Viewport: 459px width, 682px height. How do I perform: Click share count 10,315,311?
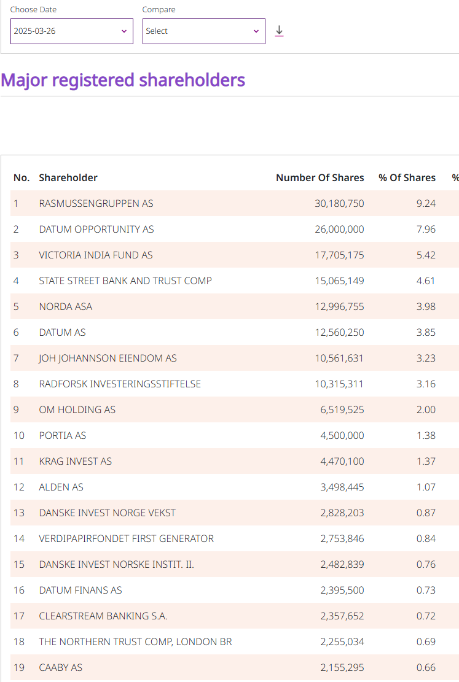click(339, 384)
